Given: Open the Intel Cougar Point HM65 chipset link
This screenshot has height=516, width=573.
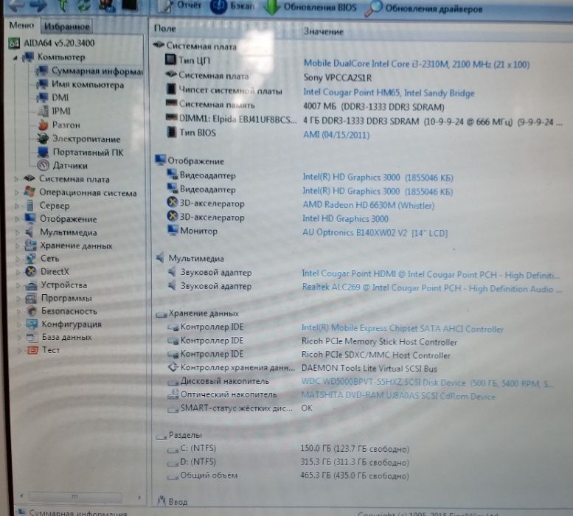Looking at the screenshot, I should click(x=389, y=93).
